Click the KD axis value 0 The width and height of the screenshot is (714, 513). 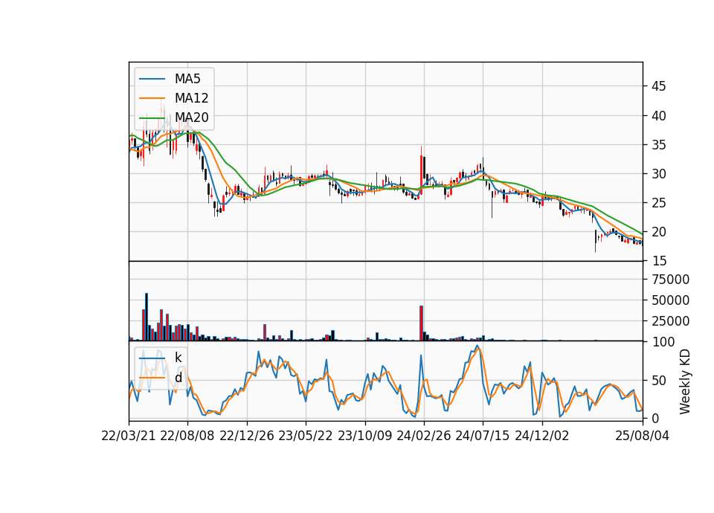pos(655,418)
